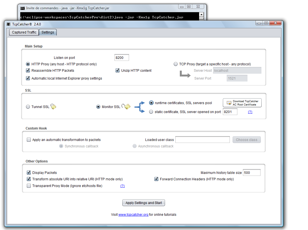Minimize the TcpCatcher window
The image size is (308, 230).
pos(259,23)
